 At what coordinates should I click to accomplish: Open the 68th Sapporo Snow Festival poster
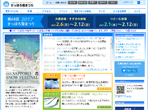point(22,59)
